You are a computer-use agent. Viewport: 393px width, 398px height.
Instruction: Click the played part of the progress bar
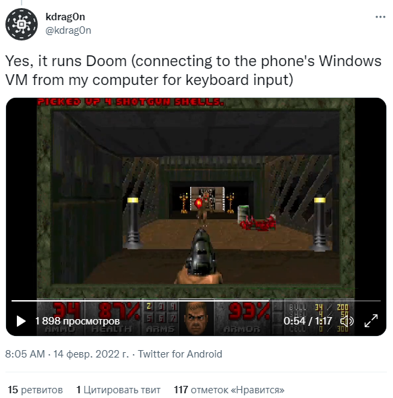[140, 301]
